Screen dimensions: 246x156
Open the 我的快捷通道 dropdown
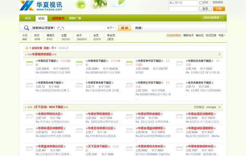(212, 18)
